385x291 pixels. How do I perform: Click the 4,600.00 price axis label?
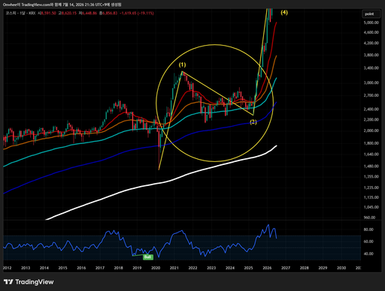pos(371,32)
